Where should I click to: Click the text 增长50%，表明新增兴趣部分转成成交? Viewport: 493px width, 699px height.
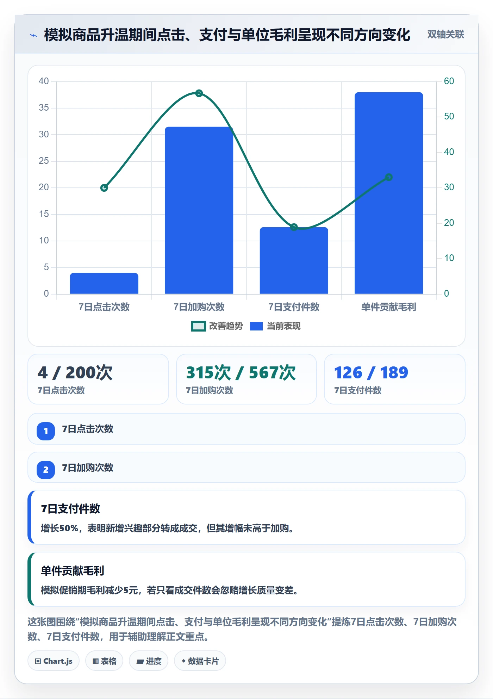coord(119,528)
